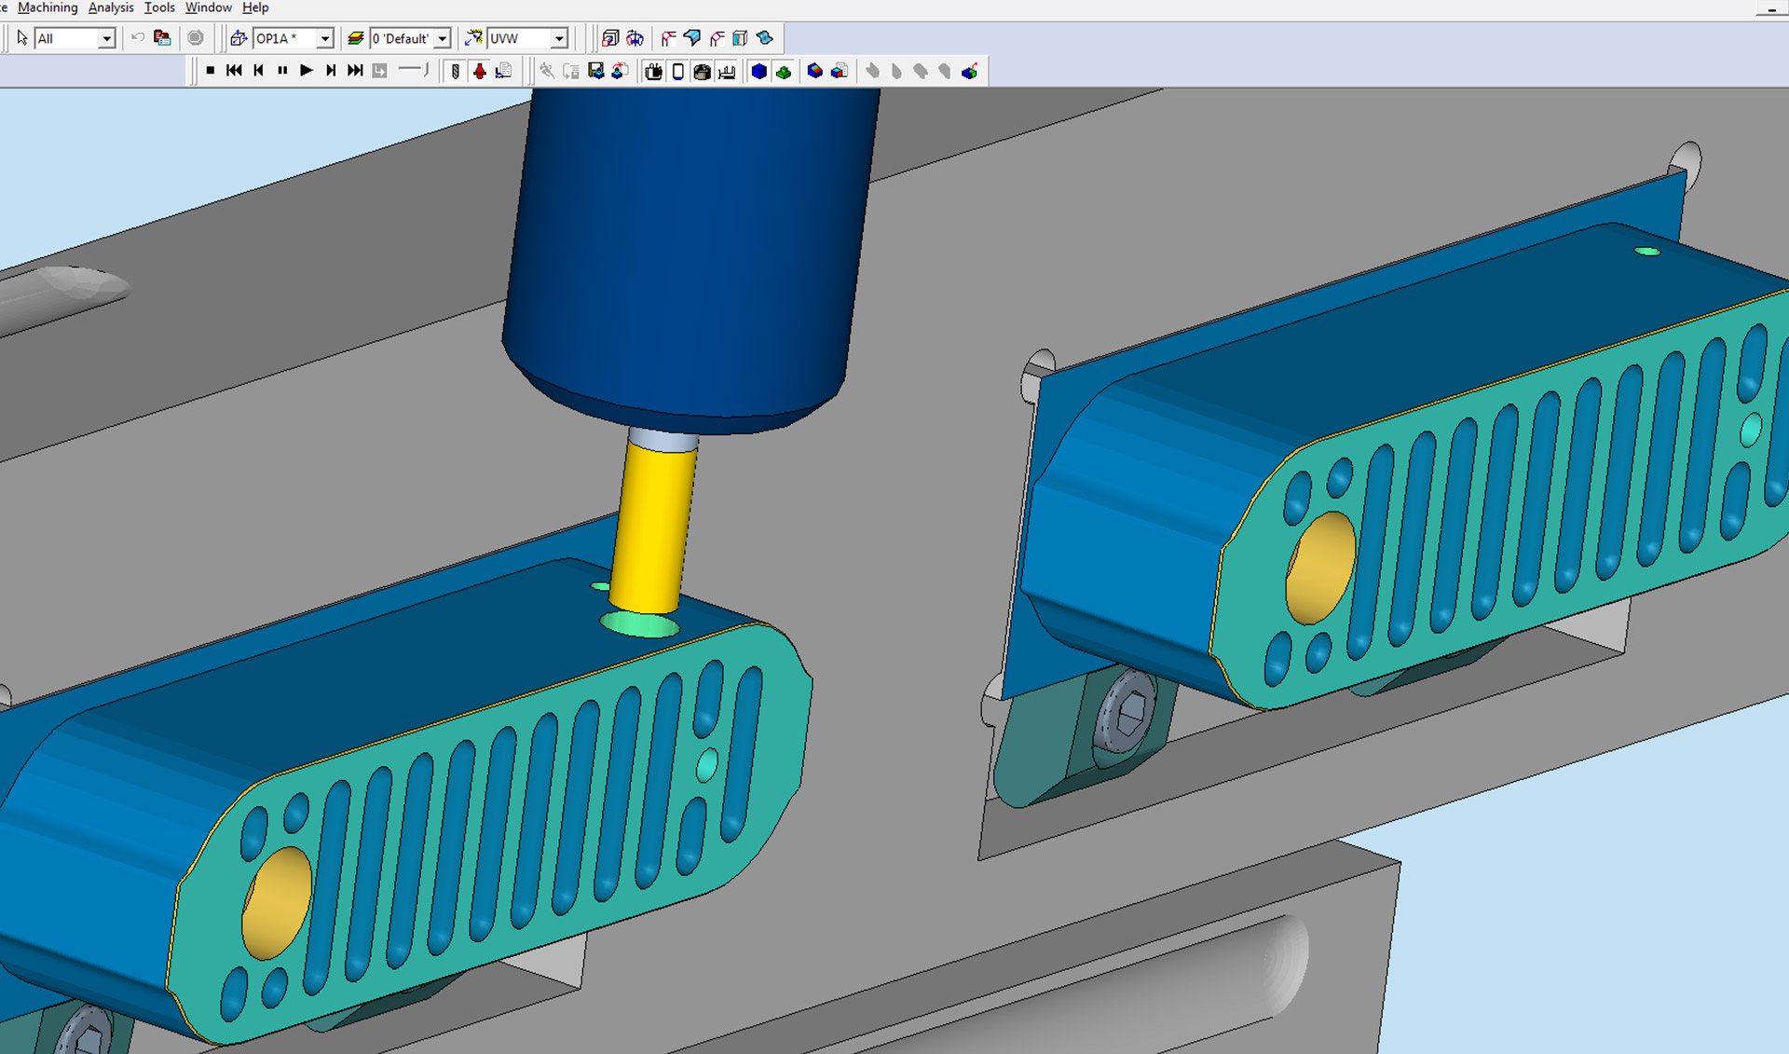Pause the simulation playback
Viewport: 1789px width, 1054px height.
282,71
